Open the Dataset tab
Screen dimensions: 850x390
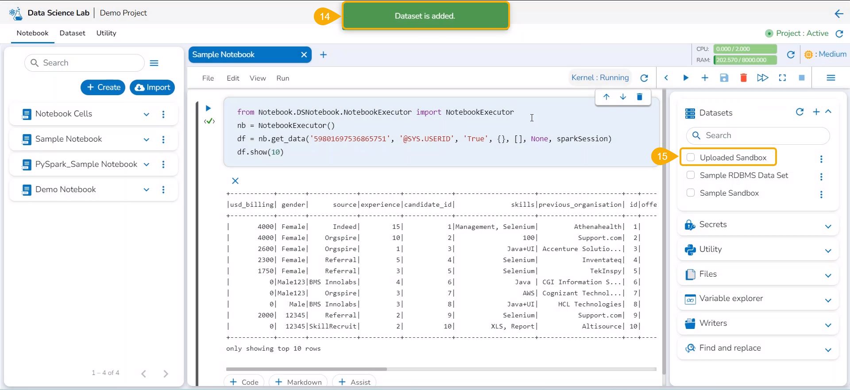(72, 33)
